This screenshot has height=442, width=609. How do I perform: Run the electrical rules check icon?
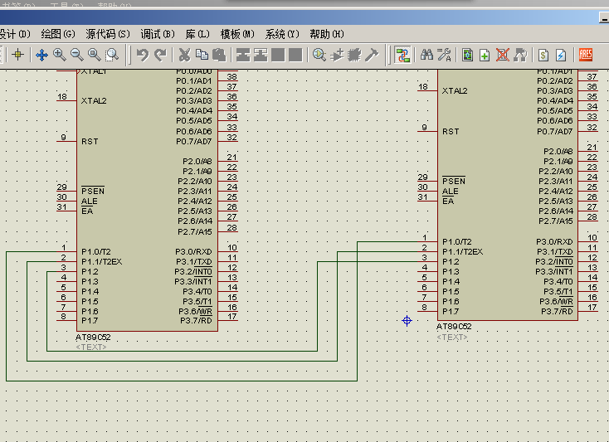[x=561, y=55]
